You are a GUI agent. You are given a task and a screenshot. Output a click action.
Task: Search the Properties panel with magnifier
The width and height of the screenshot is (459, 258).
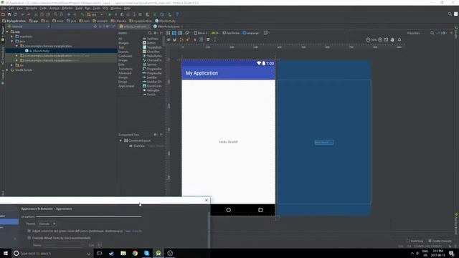[432, 33]
